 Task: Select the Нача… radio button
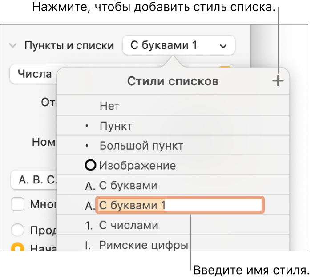pos(18,247)
